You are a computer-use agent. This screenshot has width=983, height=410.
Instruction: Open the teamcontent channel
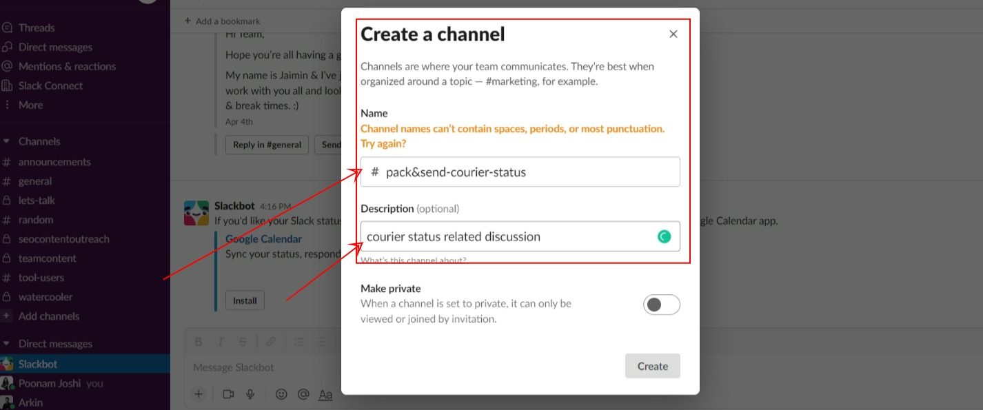(48, 258)
